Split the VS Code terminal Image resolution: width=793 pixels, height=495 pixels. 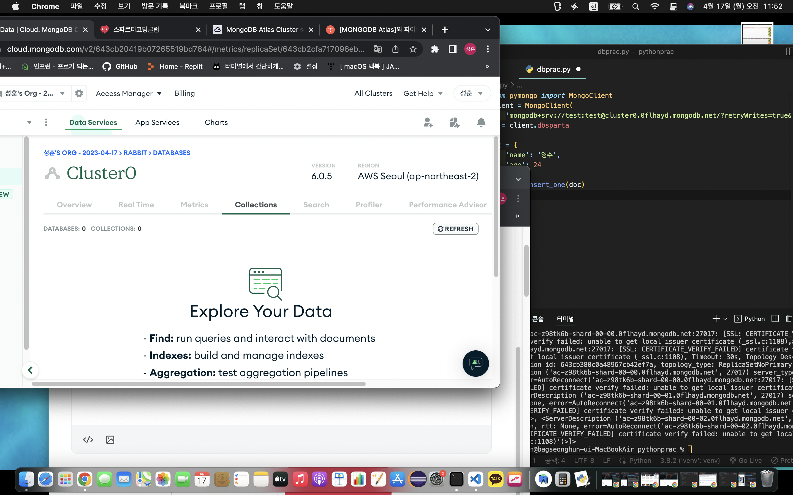(775, 318)
